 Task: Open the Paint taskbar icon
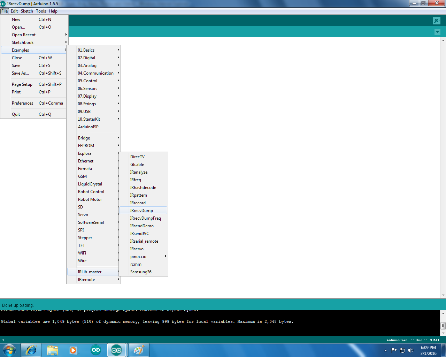pos(139,350)
